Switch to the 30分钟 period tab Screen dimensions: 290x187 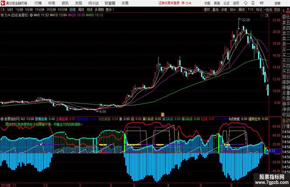51,10
